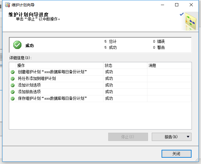
Task: Click the large green success checkmark icon
Action: (x=17, y=45)
